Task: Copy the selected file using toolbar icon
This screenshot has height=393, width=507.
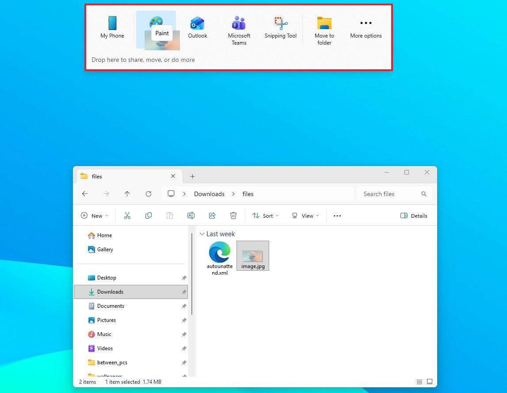Action: [x=149, y=215]
